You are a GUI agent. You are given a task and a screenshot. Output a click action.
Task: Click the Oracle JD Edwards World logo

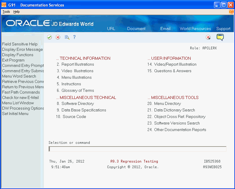coord(50,23)
